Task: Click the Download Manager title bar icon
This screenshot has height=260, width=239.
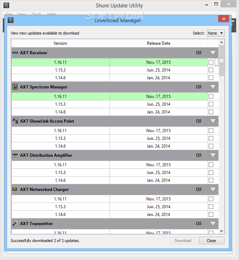Action: (x=11, y=20)
